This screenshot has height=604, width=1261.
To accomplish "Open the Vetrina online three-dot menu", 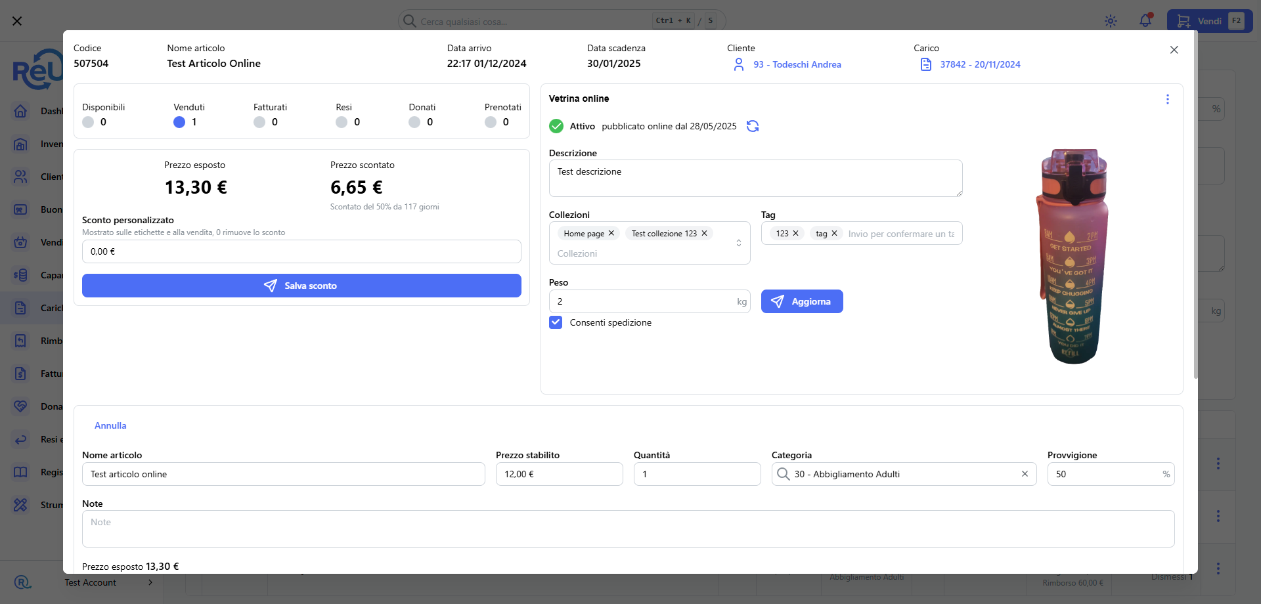I will [1167, 99].
